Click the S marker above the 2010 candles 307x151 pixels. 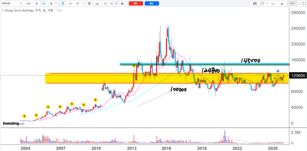point(95,100)
